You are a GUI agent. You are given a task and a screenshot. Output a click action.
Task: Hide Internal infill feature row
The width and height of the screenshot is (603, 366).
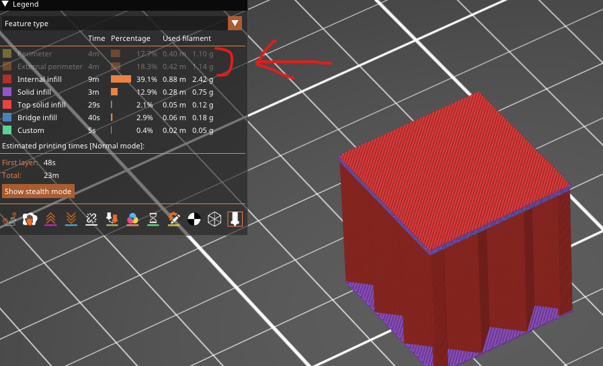pyautogui.click(x=108, y=79)
